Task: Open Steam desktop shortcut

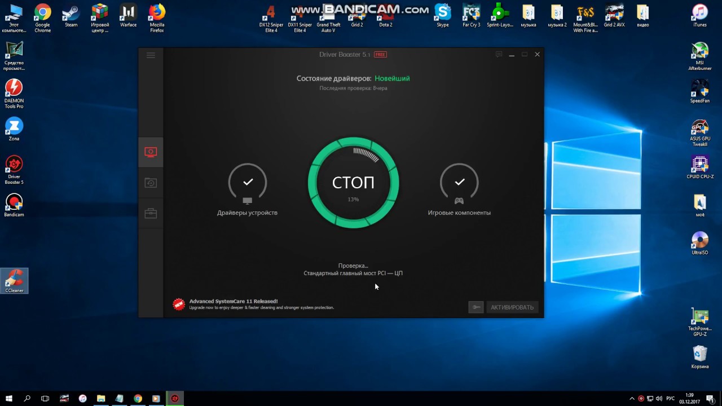Action: 71,16
